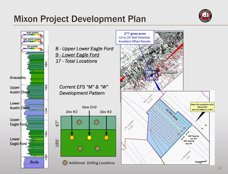
Task: Select the Buda formation zone on the log
Action: coord(33,161)
